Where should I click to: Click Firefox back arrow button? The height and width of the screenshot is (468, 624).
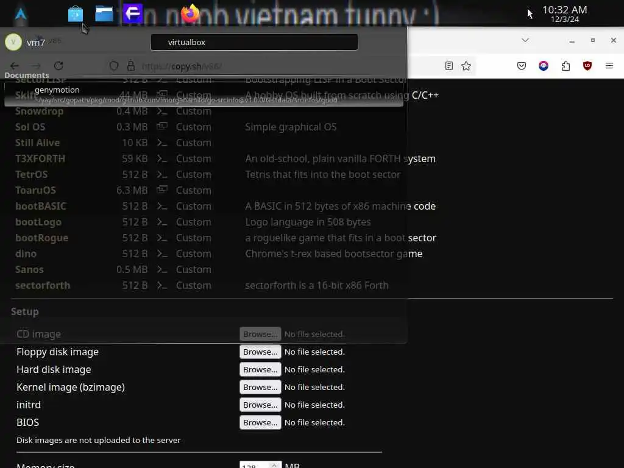point(15,66)
